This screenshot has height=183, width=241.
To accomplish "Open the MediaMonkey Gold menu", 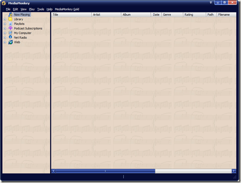I will pyautogui.click(x=67, y=9).
